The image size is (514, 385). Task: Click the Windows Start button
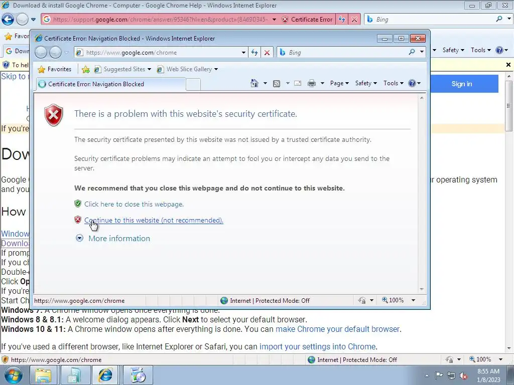(x=14, y=375)
